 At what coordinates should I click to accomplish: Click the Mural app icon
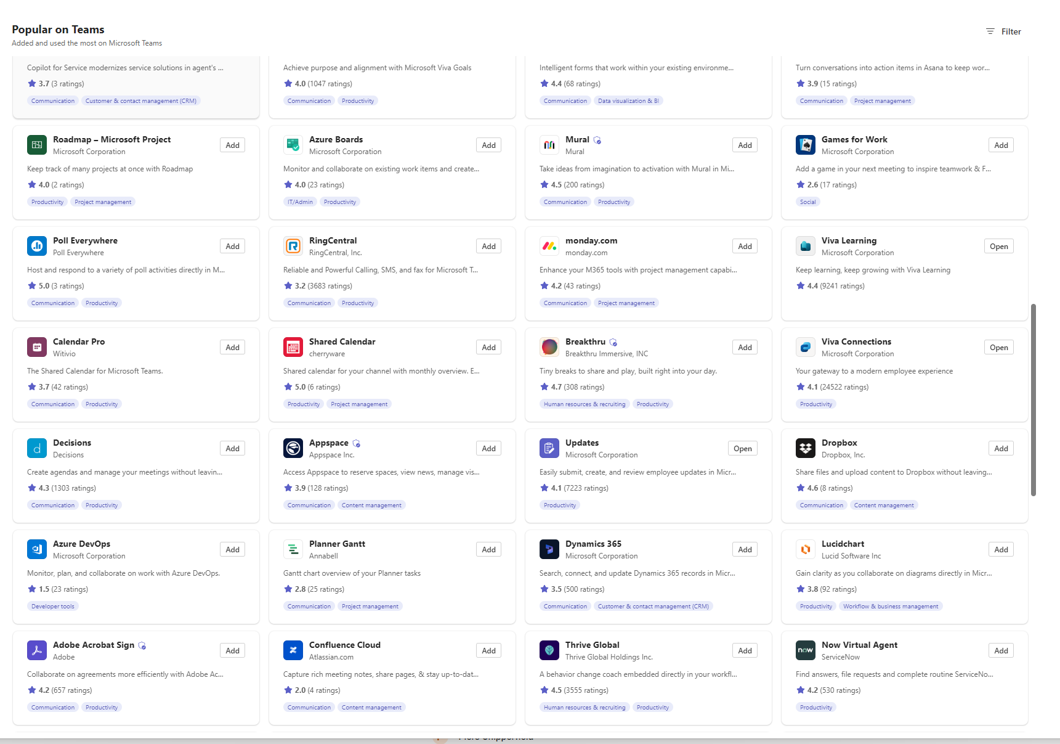click(549, 145)
